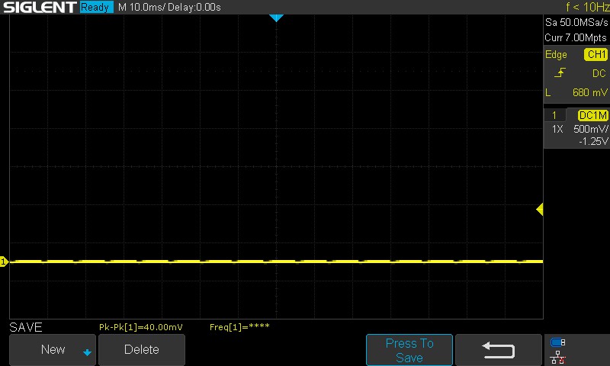Click the channel 1 ground level marker
Image resolution: width=610 pixels, height=366 pixels.
4,262
